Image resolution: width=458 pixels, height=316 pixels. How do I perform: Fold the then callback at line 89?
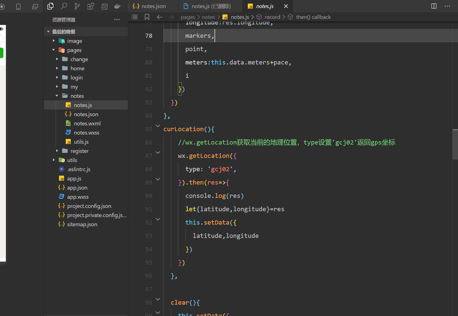click(158, 179)
